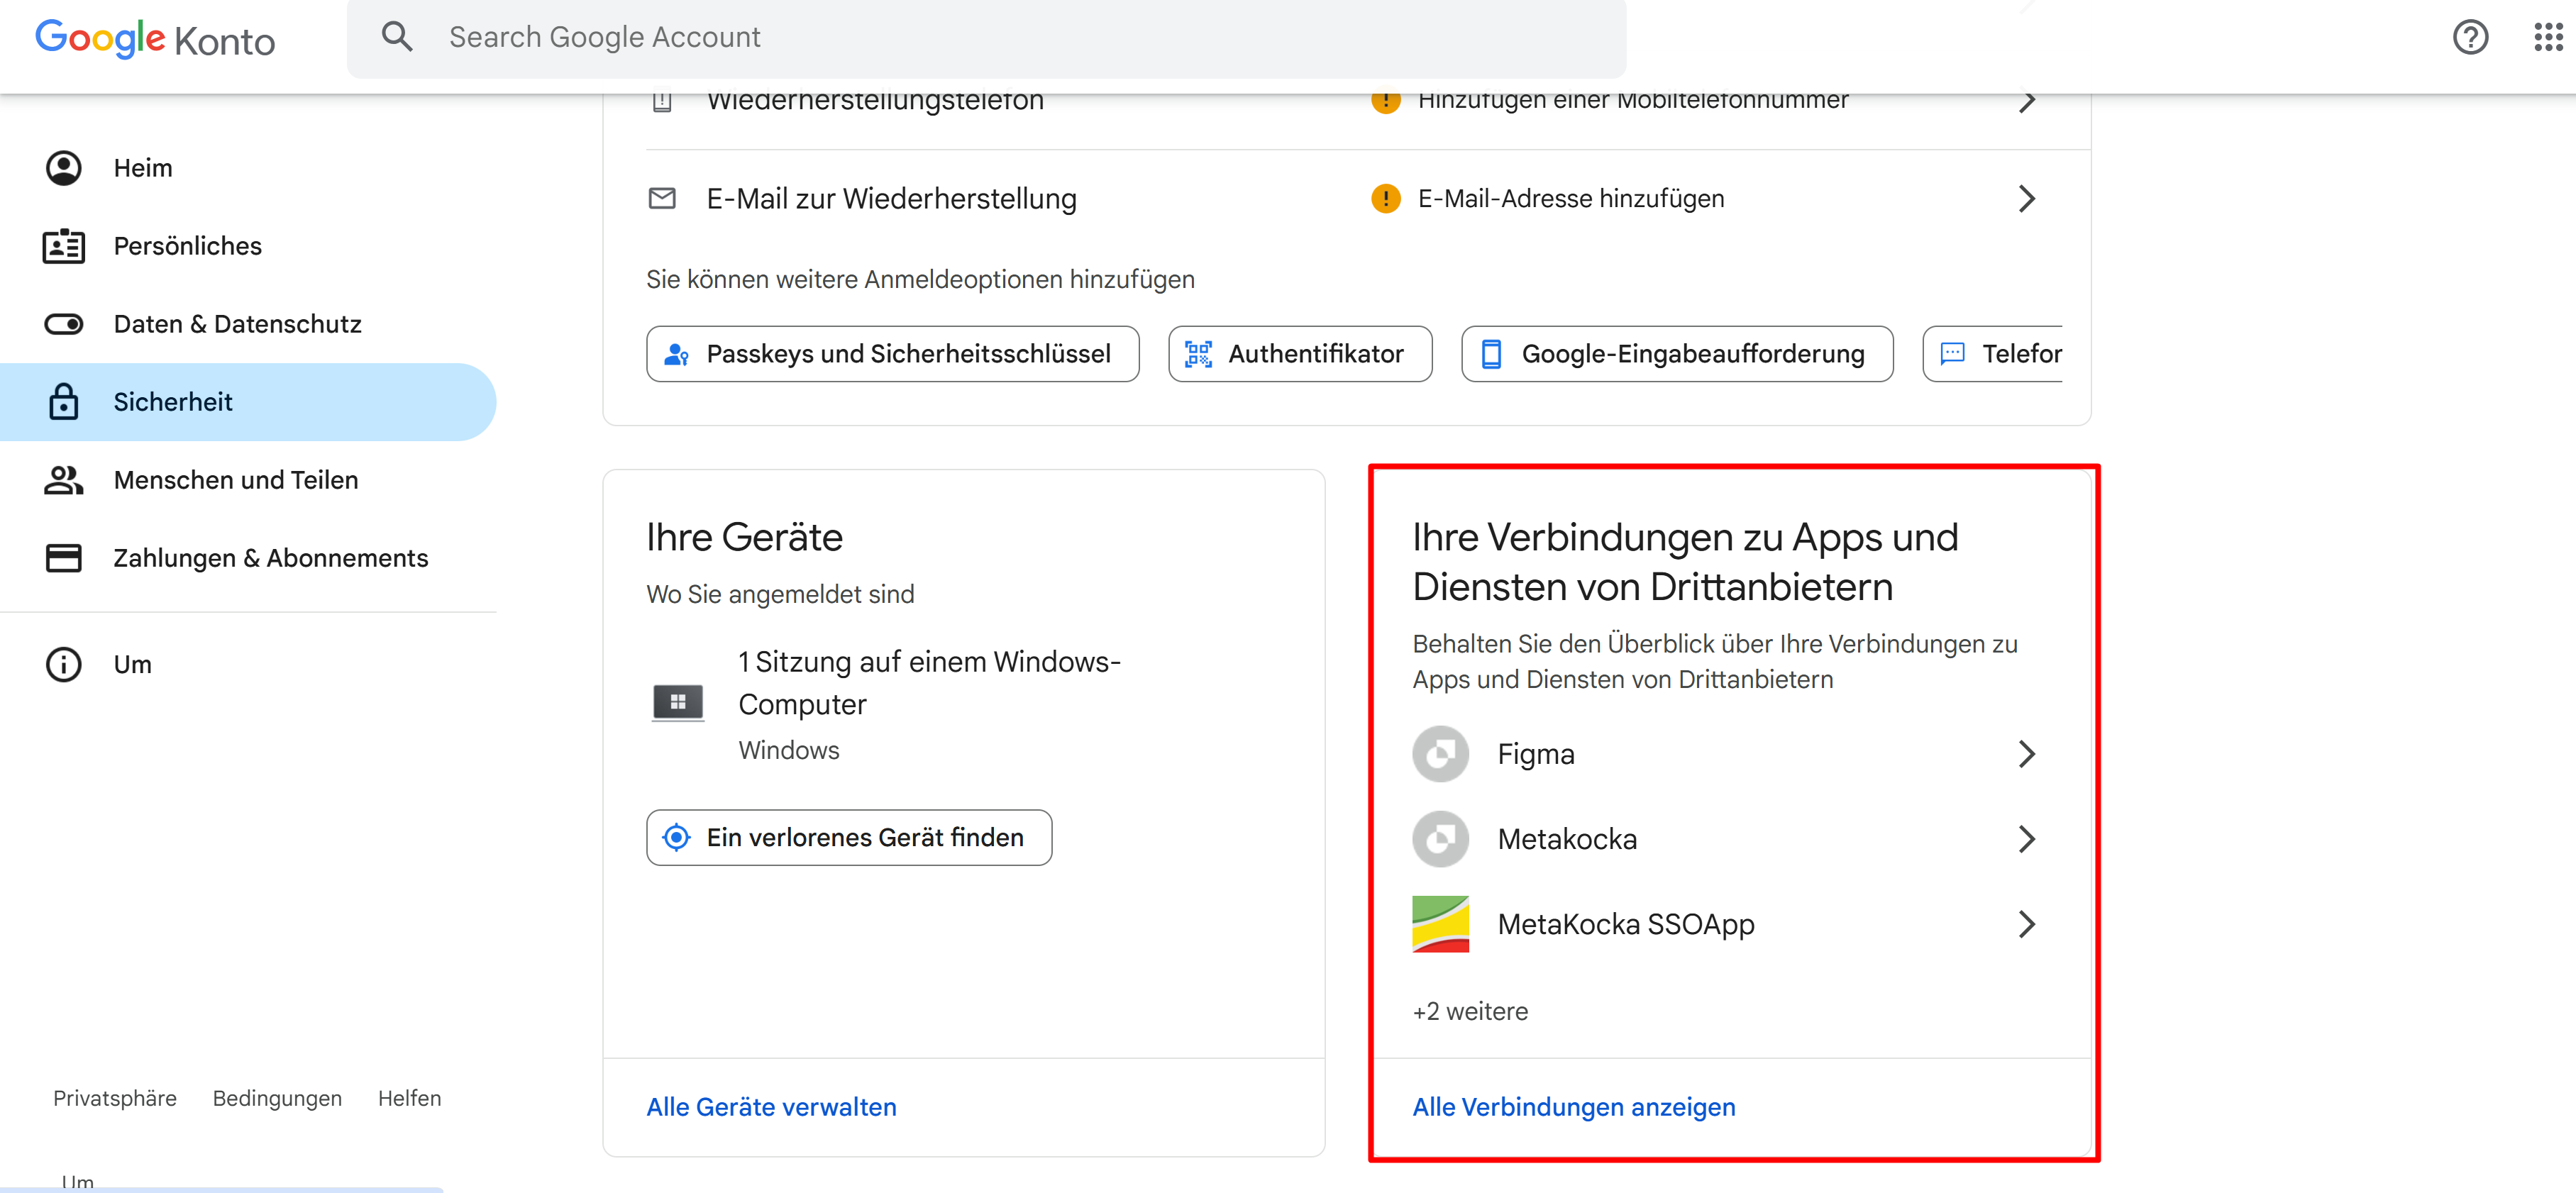Click the MetaKocka SSOApp colored logo

click(x=1440, y=924)
